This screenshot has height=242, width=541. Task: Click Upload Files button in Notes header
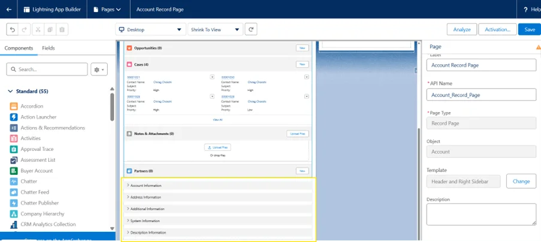[298, 134]
